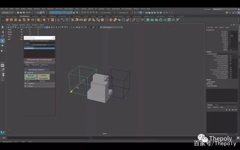This screenshot has width=240, height=150.
Task: Pick the Lasso select tool in toolbox
Action: (3, 32)
